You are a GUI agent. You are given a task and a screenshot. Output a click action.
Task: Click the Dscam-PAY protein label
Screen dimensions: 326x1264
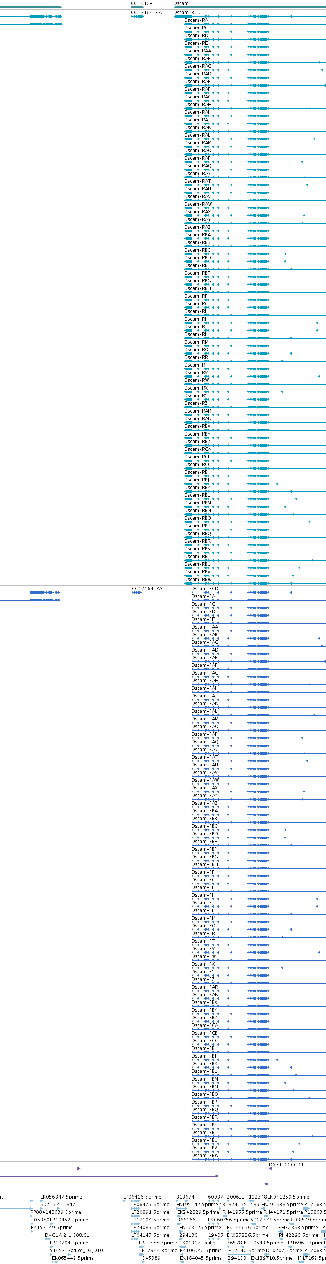pyautogui.click(x=205, y=796)
